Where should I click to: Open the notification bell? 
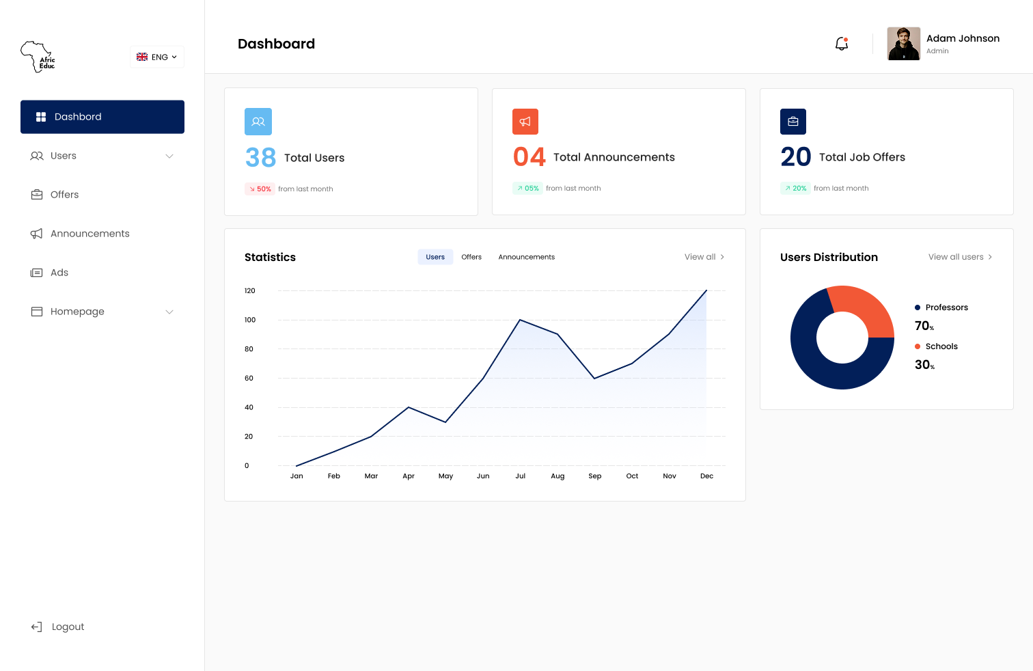pyautogui.click(x=842, y=44)
